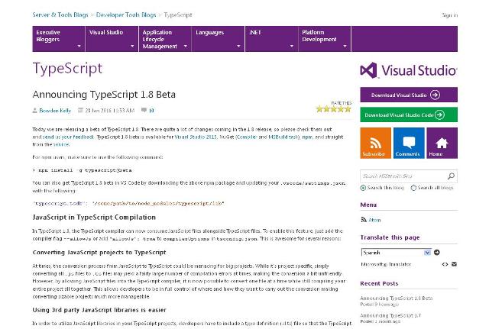Click the MSBuild task link
The width and height of the screenshot is (489, 329).
283,137
